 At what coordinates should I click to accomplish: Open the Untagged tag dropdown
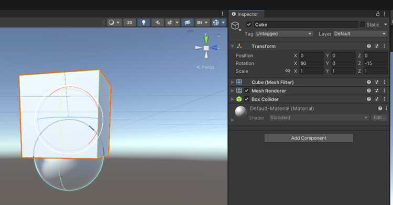(x=284, y=34)
